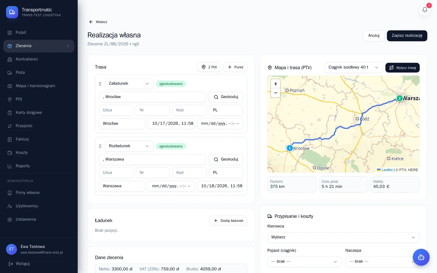Grab the Załadunek drag handle
This screenshot has width=437, height=273.
[x=100, y=84]
